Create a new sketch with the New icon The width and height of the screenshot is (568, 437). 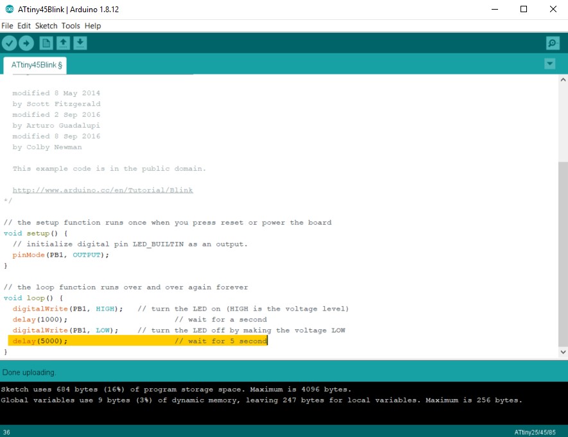(46, 43)
